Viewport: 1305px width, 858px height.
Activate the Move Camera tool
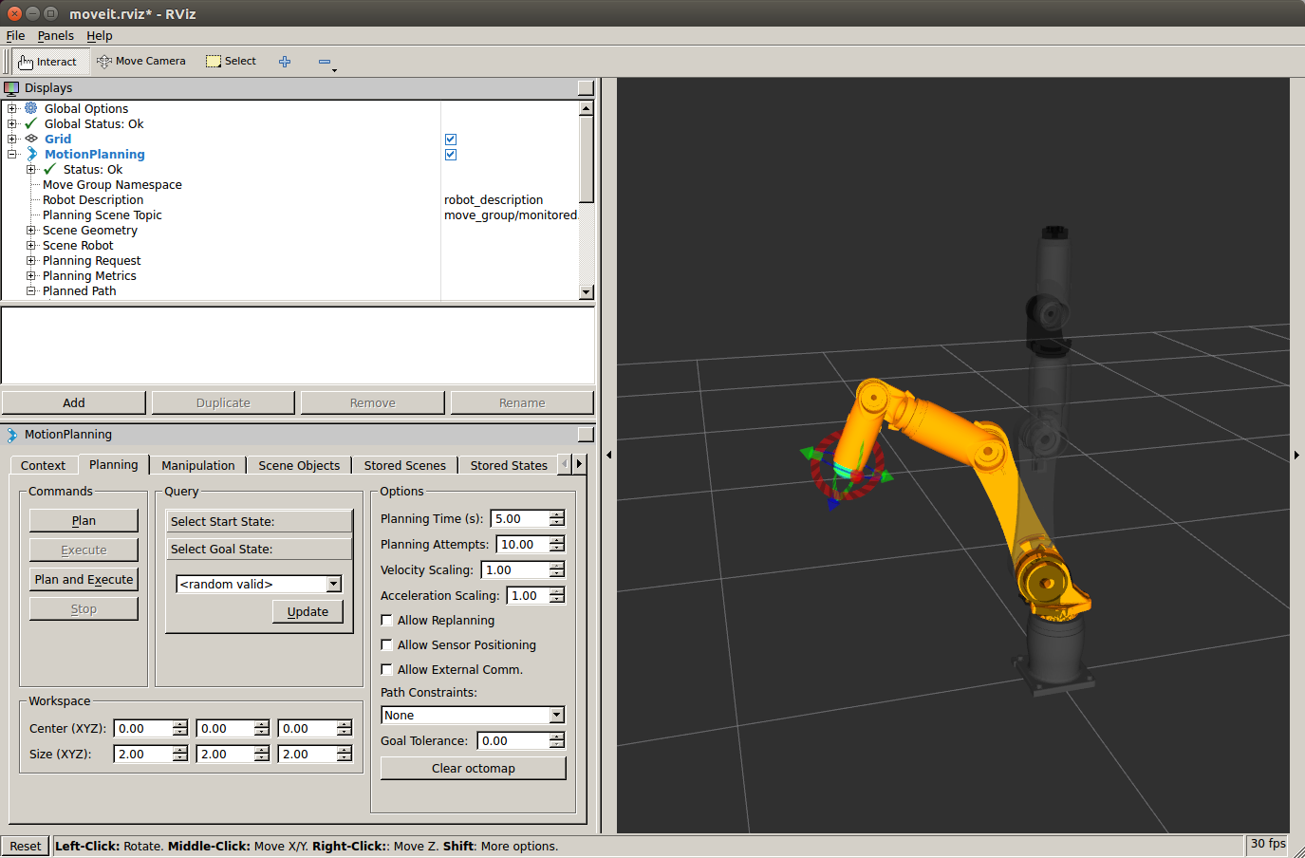pyautogui.click(x=141, y=62)
